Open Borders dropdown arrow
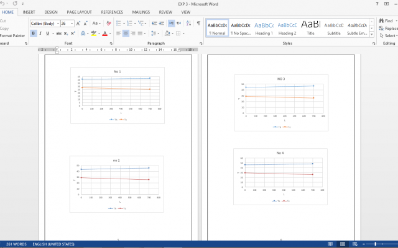 point(183,33)
